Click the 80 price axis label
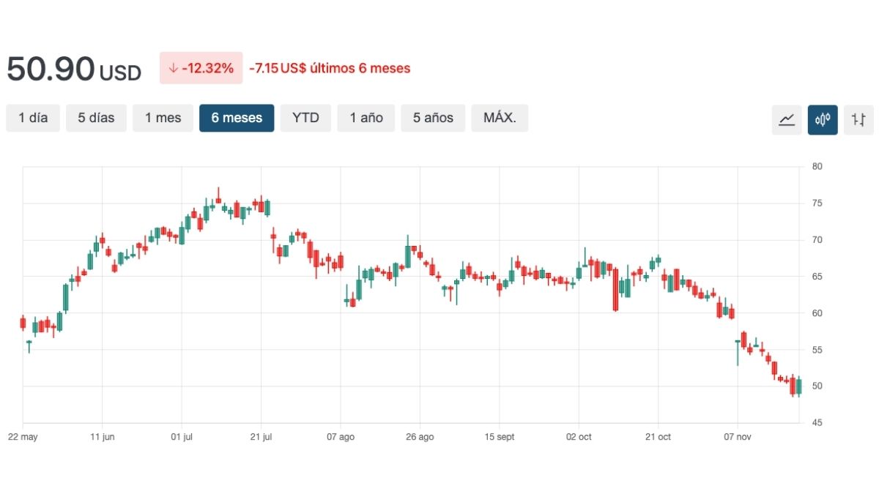Image resolution: width=879 pixels, height=494 pixels. tap(817, 167)
